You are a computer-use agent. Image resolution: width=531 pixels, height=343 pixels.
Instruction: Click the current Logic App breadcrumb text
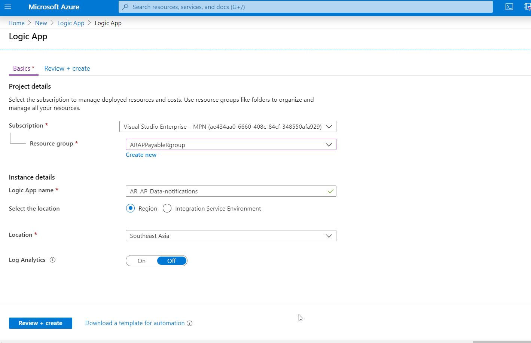click(x=108, y=23)
